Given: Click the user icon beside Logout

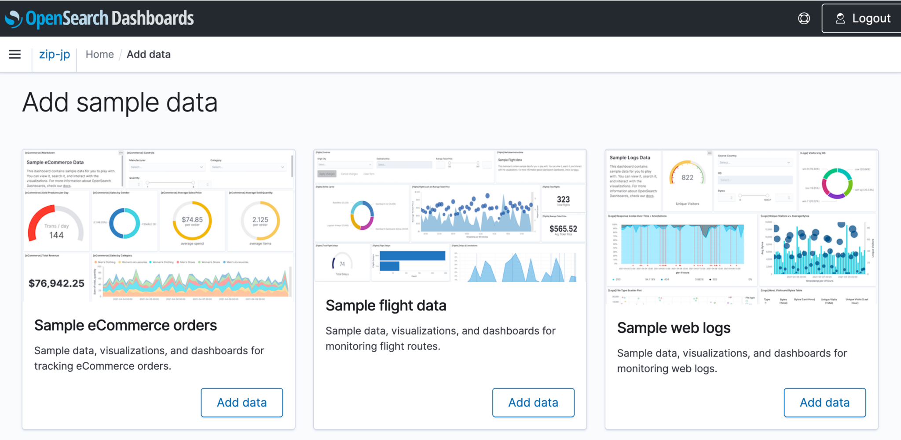Looking at the screenshot, I should 840,18.
